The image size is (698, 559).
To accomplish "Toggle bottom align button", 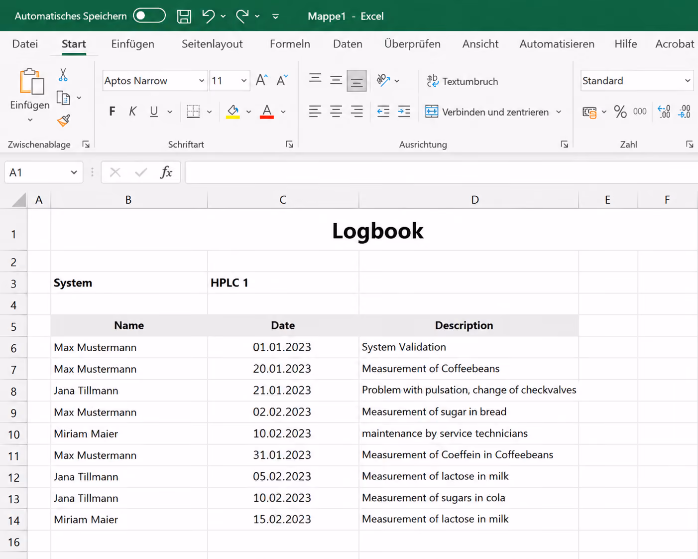I will point(356,81).
